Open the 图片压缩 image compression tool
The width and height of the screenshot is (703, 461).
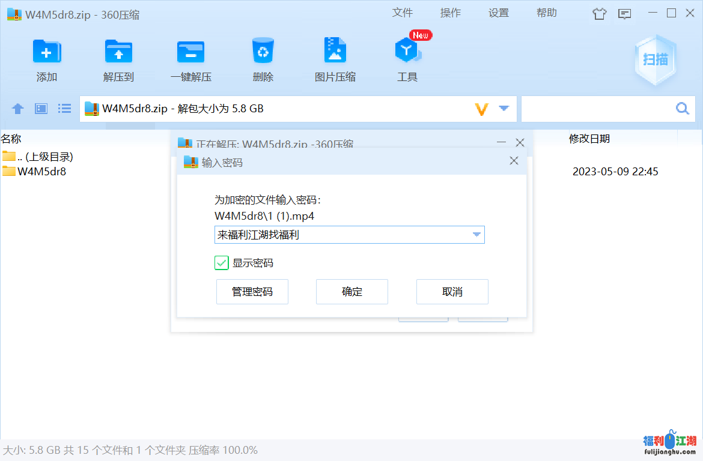[335, 52]
